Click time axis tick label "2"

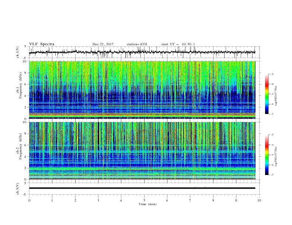click(75, 200)
